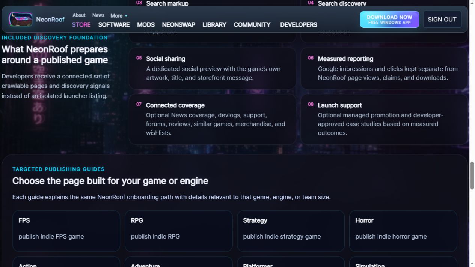The image size is (475, 267).
Task: Open the Platformer publishing guide card
Action: pyautogui.click(x=291, y=262)
